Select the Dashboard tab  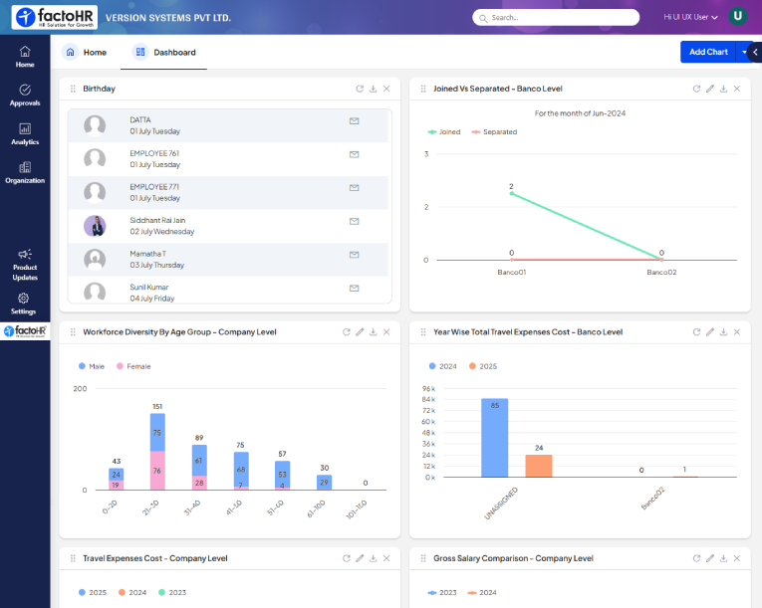click(164, 52)
